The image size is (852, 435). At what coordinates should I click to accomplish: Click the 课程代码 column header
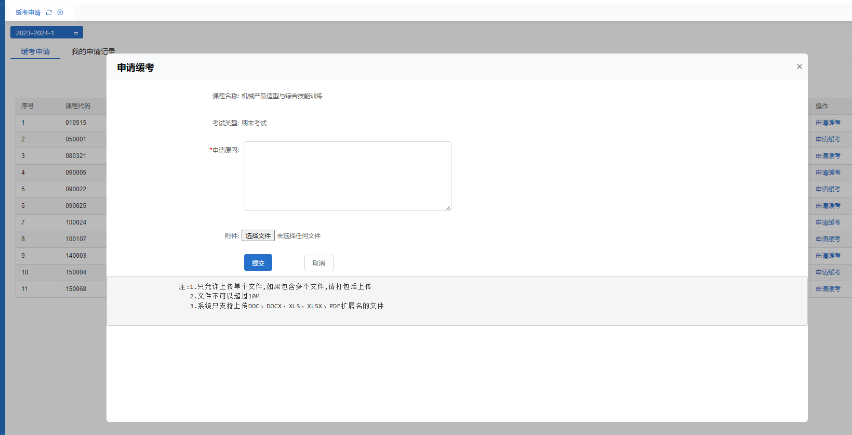tap(78, 106)
